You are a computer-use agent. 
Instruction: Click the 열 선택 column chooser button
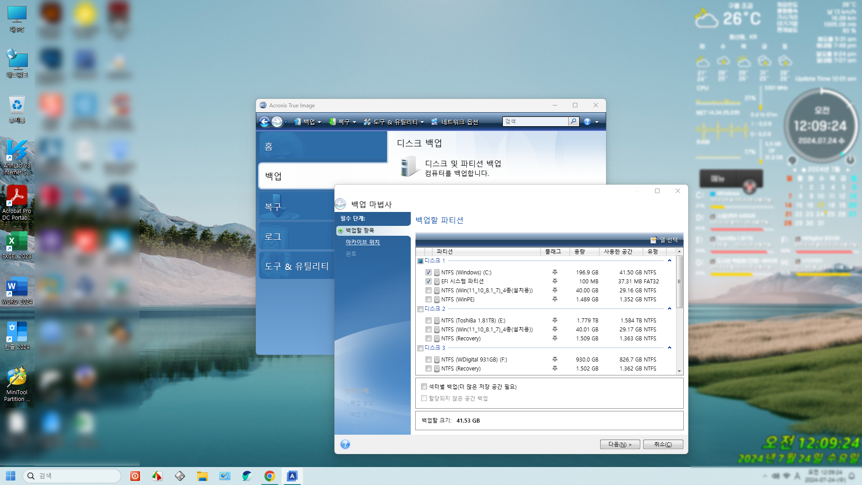tap(664, 240)
